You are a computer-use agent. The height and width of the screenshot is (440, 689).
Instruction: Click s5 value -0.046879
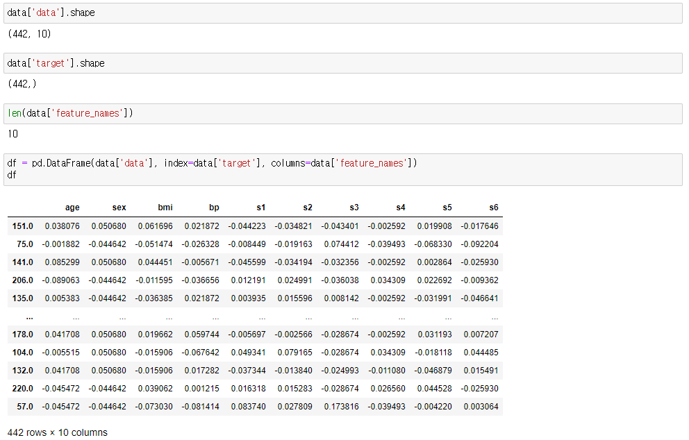tap(433, 370)
